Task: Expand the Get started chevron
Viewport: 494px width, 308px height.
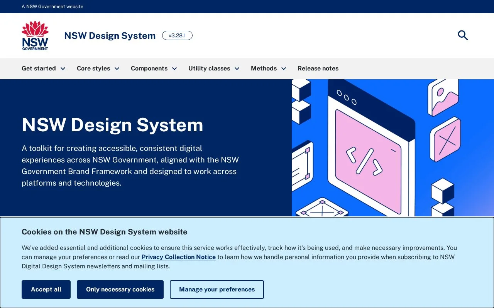Action: tap(63, 69)
